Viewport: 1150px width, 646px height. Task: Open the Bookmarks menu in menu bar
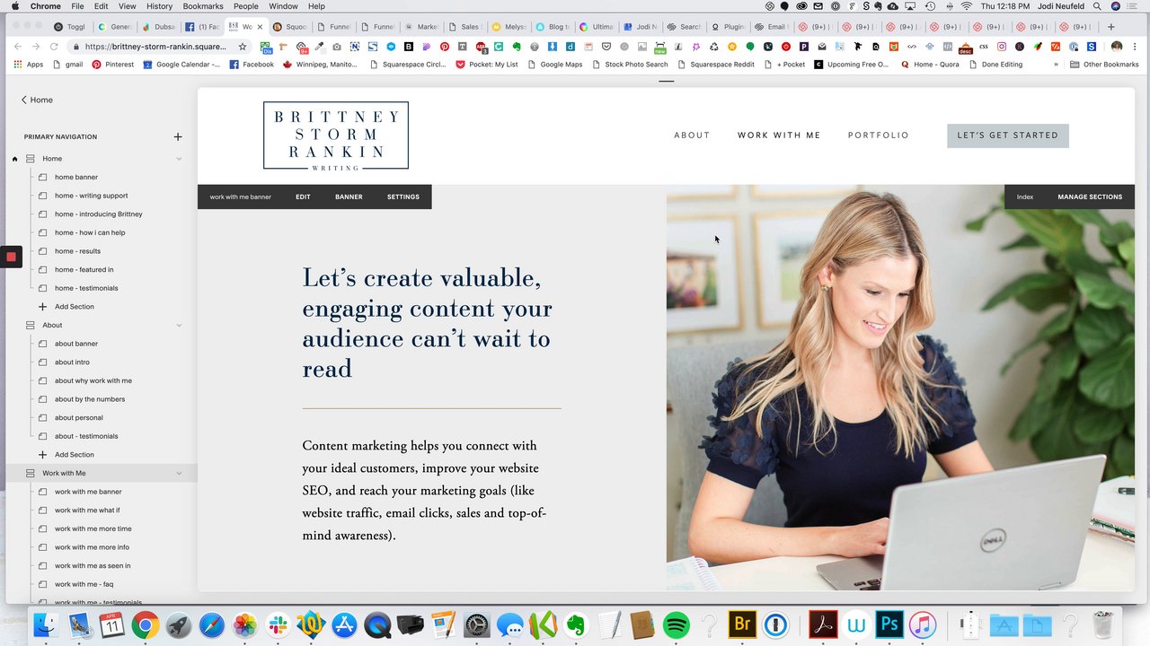point(203,6)
